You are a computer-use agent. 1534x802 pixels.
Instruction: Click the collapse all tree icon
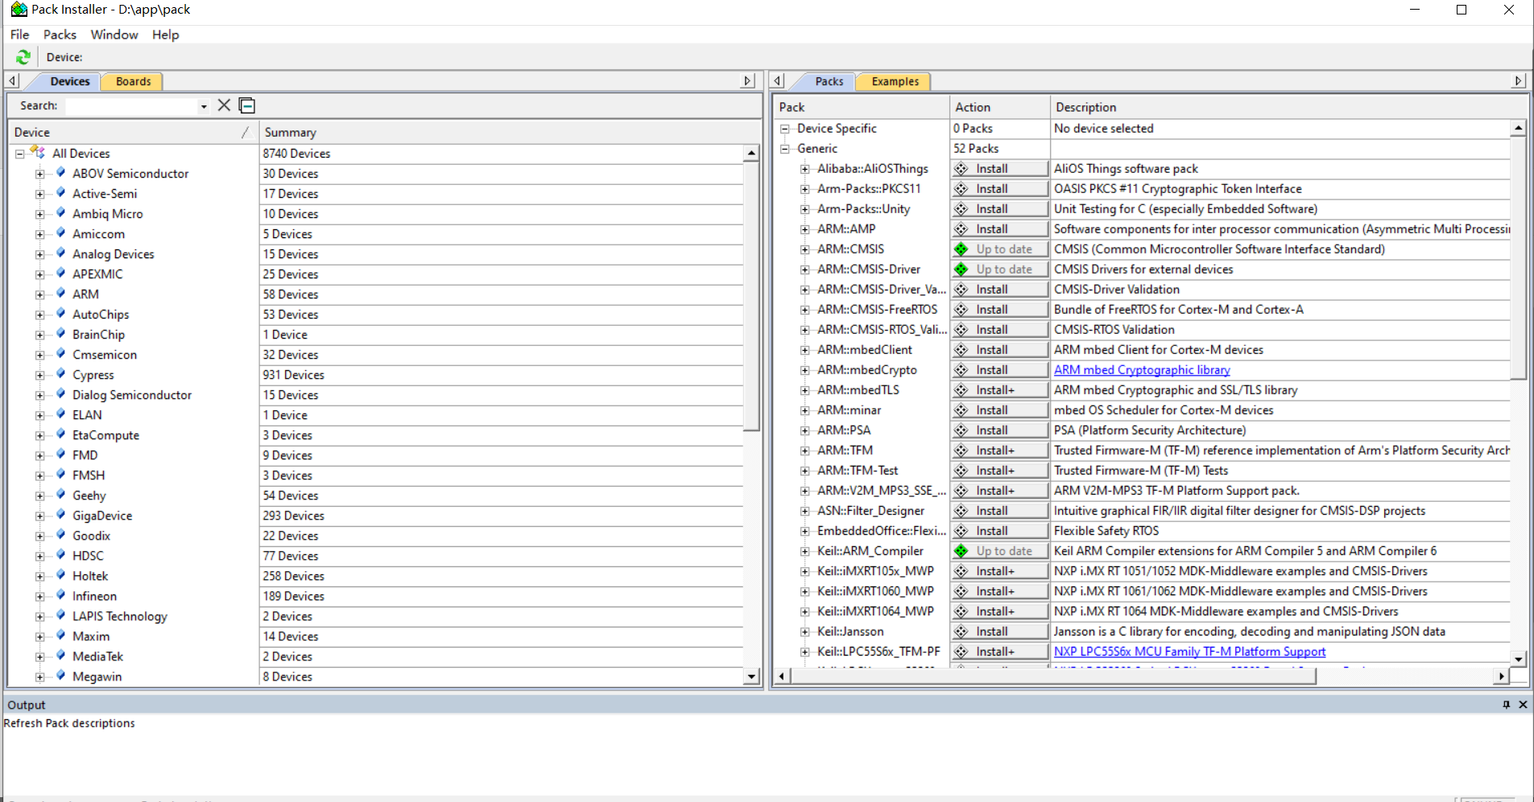tap(247, 105)
